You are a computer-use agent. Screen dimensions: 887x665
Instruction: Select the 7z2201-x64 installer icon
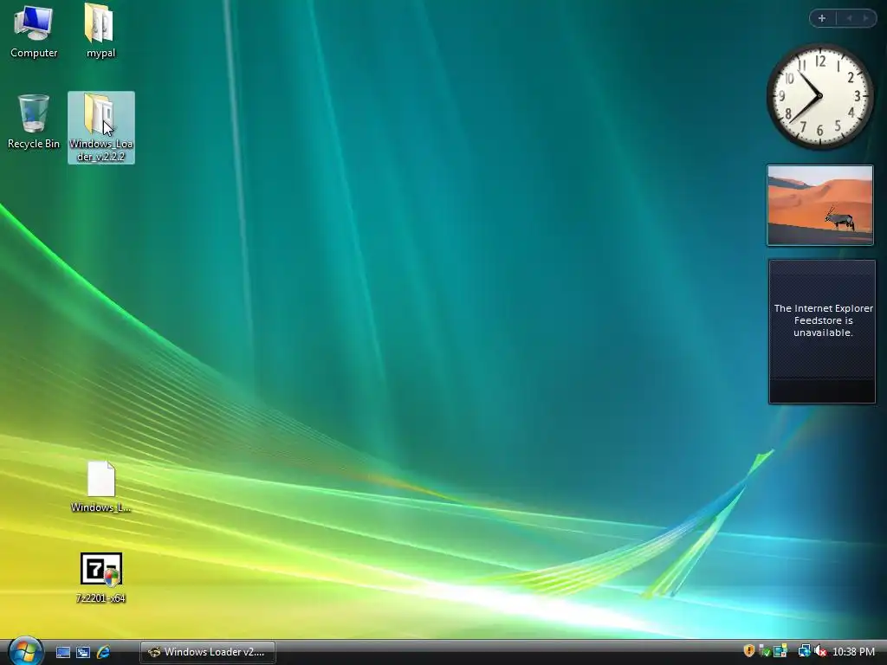click(100, 578)
